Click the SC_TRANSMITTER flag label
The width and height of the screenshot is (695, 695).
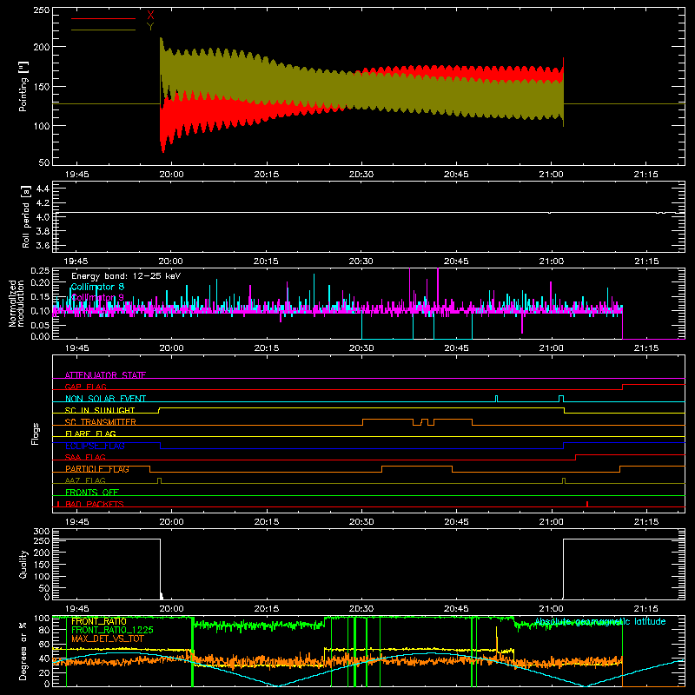[x=101, y=422]
